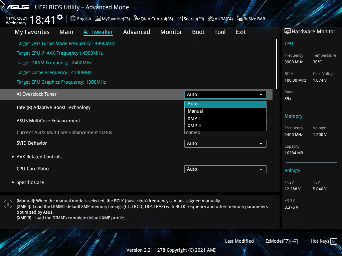Click the ReSize BAR icon
This screenshot has width=342, height=256.
tap(239, 19)
